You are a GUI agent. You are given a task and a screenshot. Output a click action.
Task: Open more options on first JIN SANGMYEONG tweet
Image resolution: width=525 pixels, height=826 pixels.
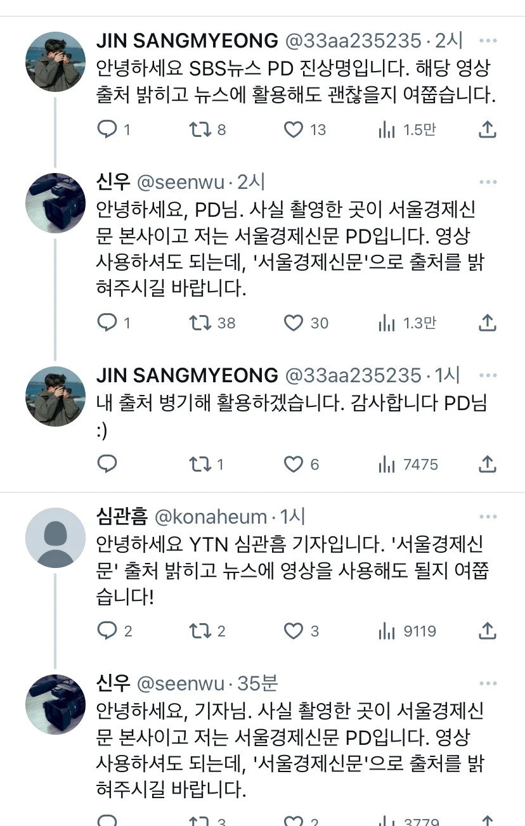tap(488, 41)
